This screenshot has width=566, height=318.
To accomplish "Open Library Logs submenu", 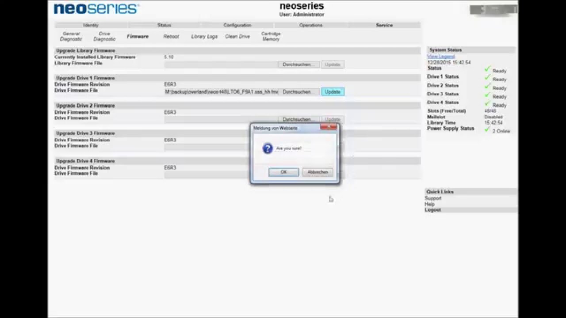I will [x=204, y=37].
